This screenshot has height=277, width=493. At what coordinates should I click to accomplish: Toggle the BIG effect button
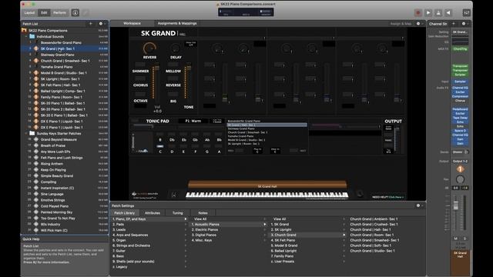click(173, 94)
